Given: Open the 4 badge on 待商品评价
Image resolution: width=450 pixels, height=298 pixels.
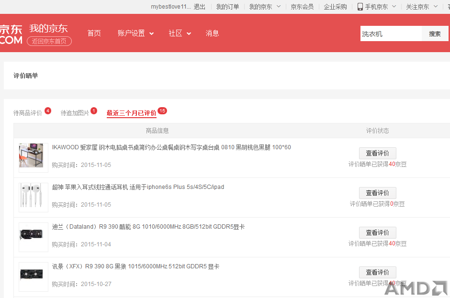Looking at the screenshot, I should coord(48,110).
